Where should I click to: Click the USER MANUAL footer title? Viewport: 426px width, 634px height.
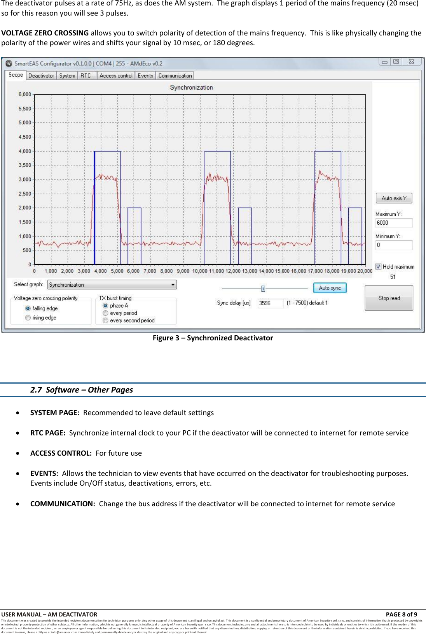coord(49,615)
